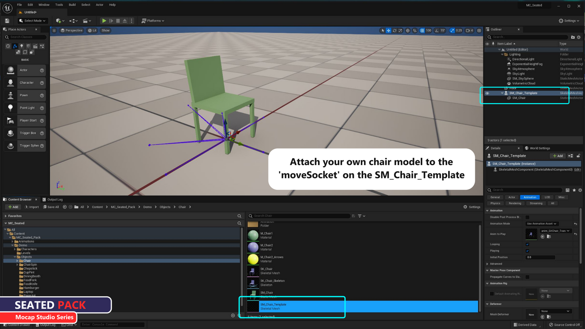The height and width of the screenshot is (329, 585).
Task: Open the Build menu
Action: coord(72,5)
